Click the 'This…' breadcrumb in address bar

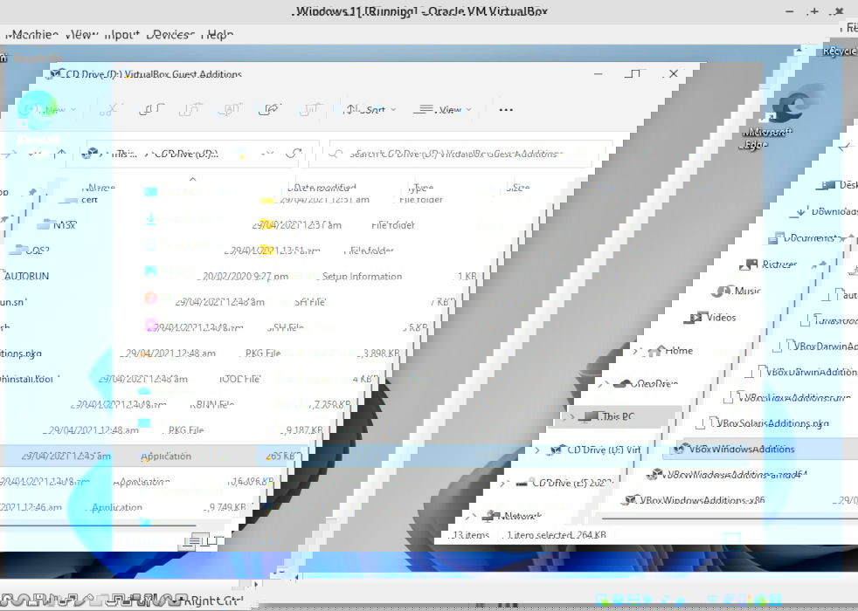pos(125,154)
